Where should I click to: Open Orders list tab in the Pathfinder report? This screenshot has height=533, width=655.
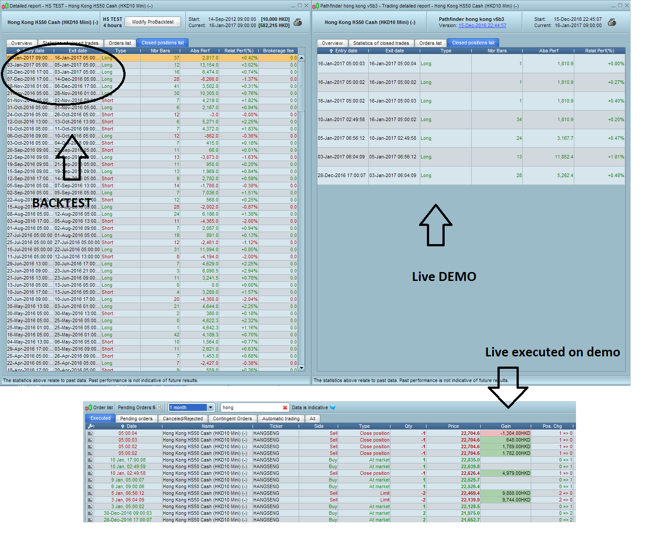pyautogui.click(x=430, y=43)
